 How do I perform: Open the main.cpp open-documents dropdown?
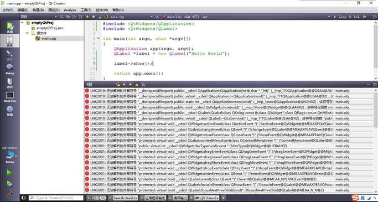129,17
